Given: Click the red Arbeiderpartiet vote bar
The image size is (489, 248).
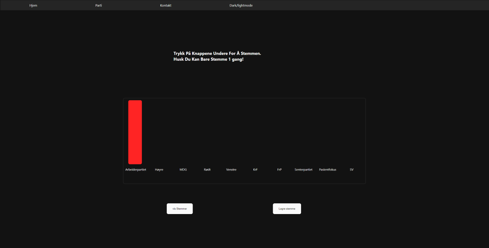Looking at the screenshot, I should [x=135, y=132].
